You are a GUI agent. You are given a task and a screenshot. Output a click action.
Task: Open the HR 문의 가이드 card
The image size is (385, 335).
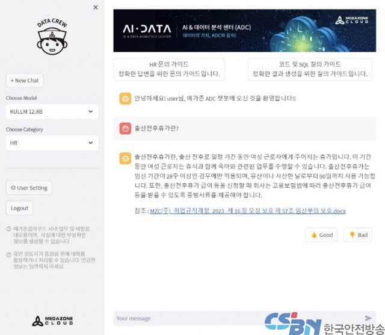(169, 69)
